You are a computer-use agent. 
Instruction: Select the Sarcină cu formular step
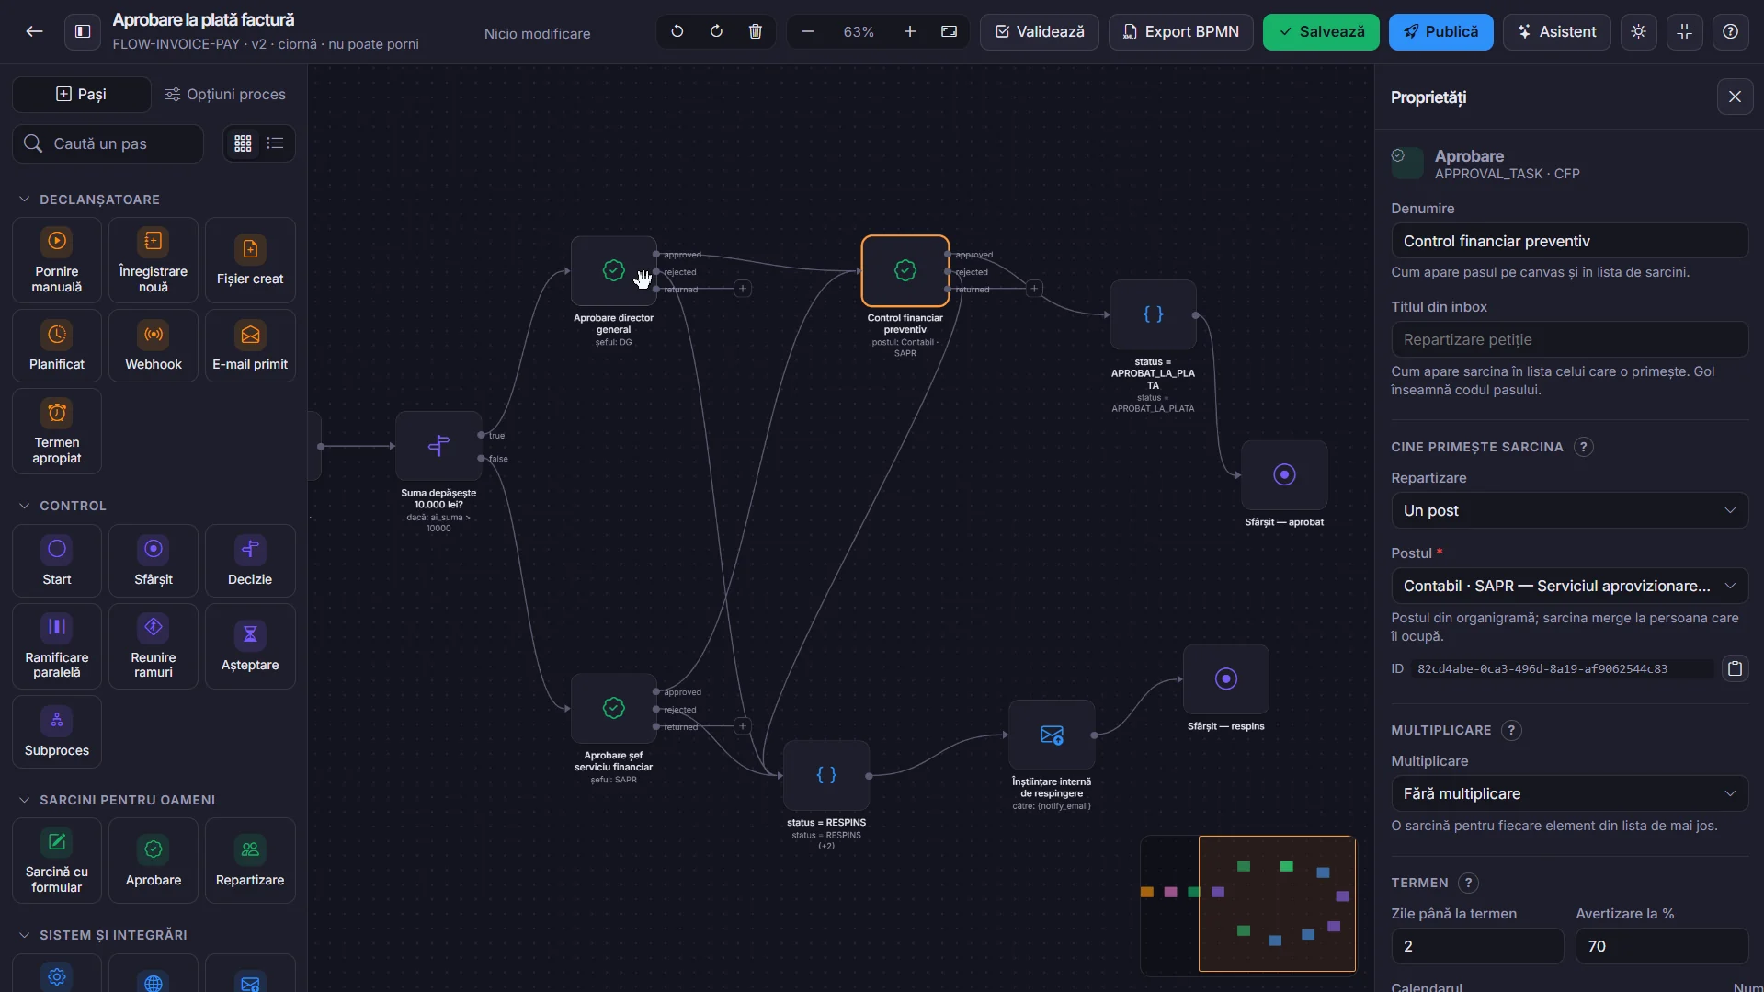57,861
